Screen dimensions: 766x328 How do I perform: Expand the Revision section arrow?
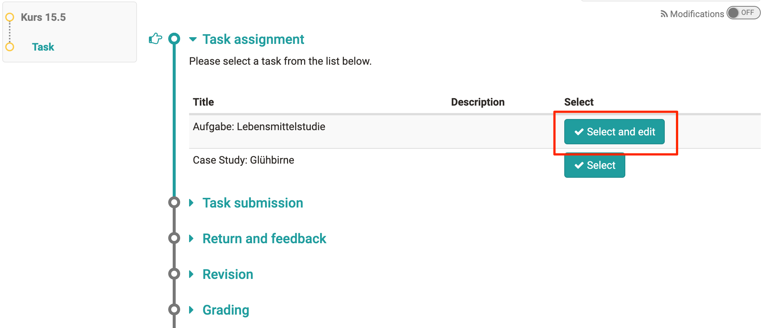pyautogui.click(x=191, y=274)
